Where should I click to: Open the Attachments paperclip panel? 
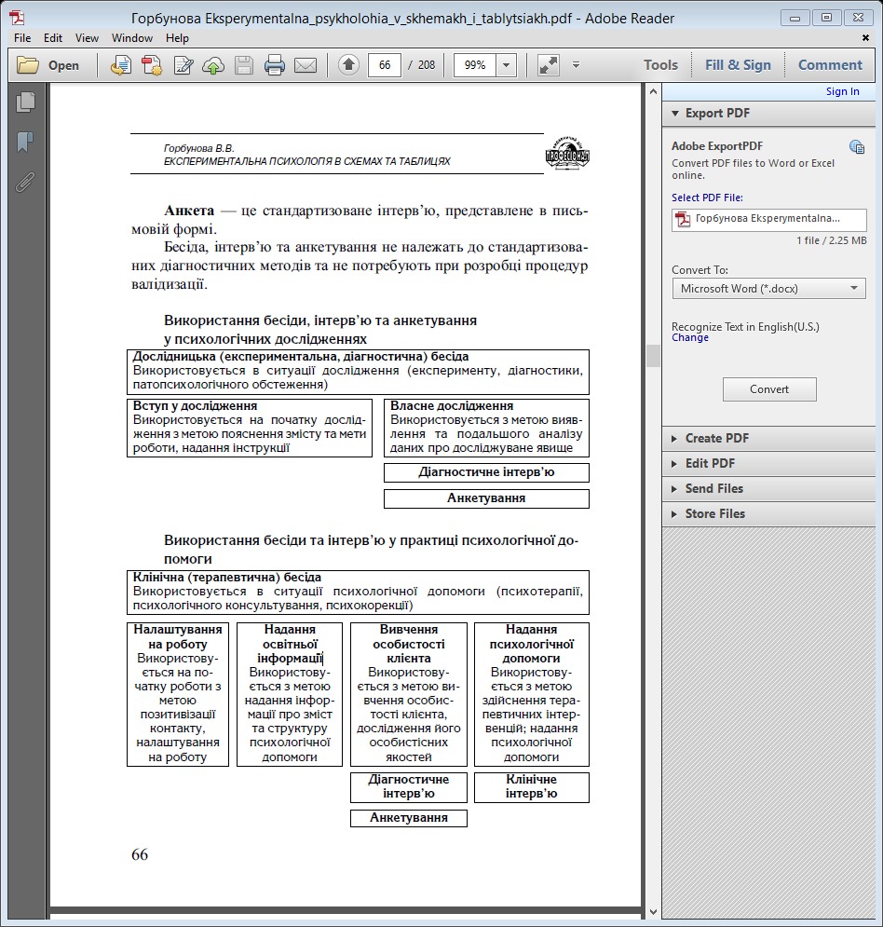tap(25, 181)
